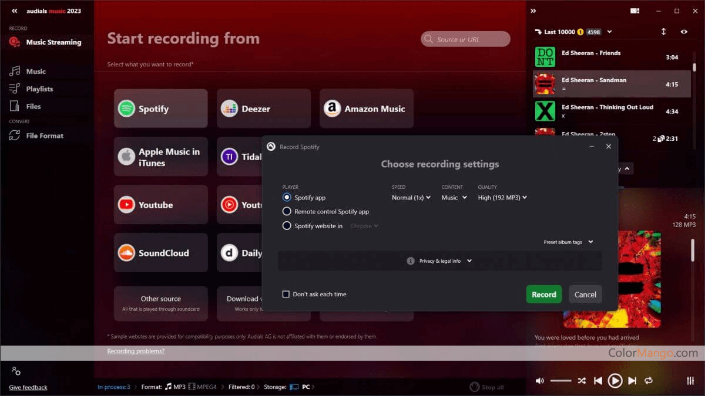Select the Spotify app radio button
Viewport: 705px width, 396px height.
click(x=287, y=198)
